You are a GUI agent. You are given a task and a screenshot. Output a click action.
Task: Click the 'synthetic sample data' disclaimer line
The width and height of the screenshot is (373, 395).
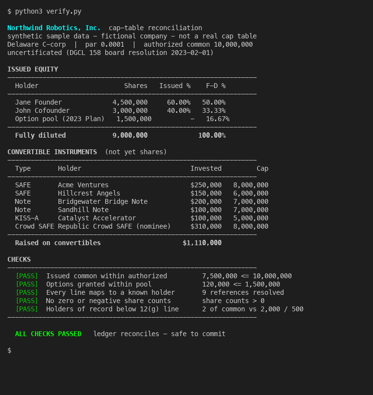point(132,36)
